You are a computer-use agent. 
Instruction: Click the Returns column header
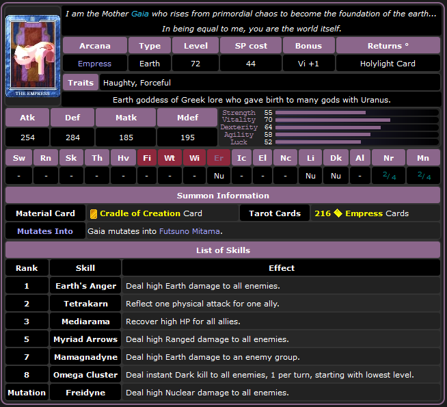coord(388,46)
